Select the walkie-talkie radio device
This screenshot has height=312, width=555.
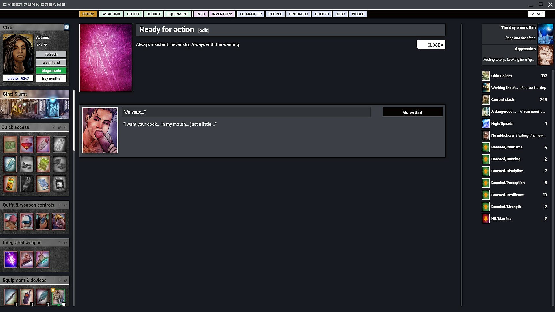coord(27,297)
